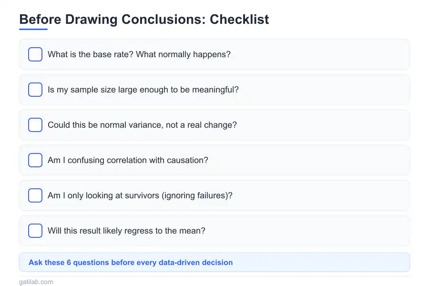Select the regression to mean row
Viewport: 429px width, 286px height.
click(214, 231)
